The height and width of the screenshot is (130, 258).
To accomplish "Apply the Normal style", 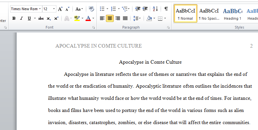I will point(186,13).
